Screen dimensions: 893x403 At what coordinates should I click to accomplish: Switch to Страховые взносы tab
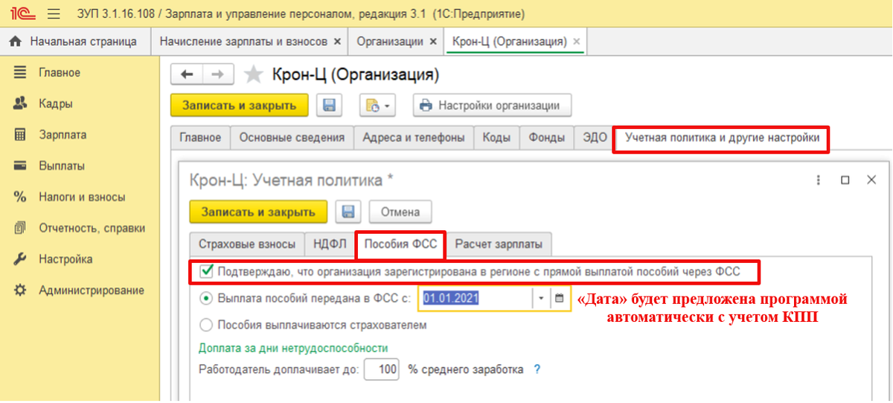pos(247,244)
